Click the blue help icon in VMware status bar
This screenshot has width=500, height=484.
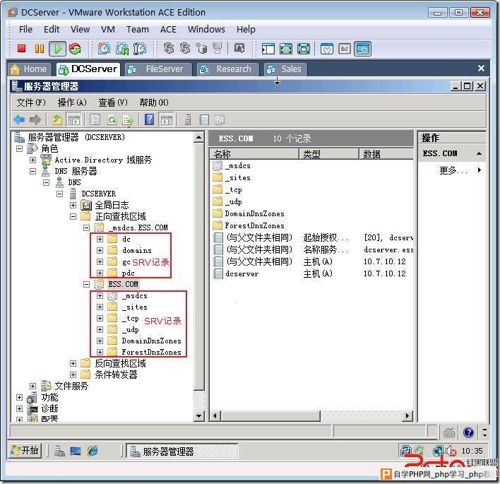click(468, 432)
